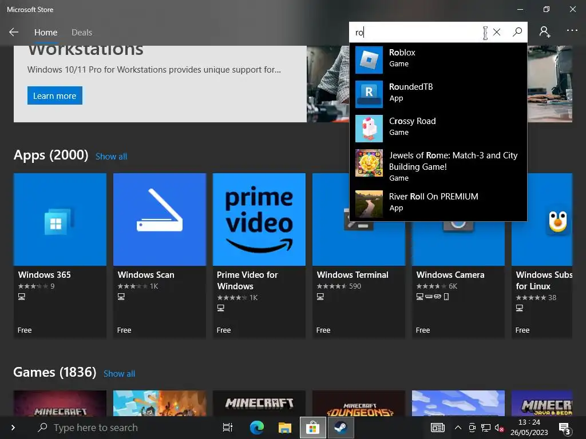The height and width of the screenshot is (439, 586).
Task: Click the muted volume tray icon
Action: (499, 428)
